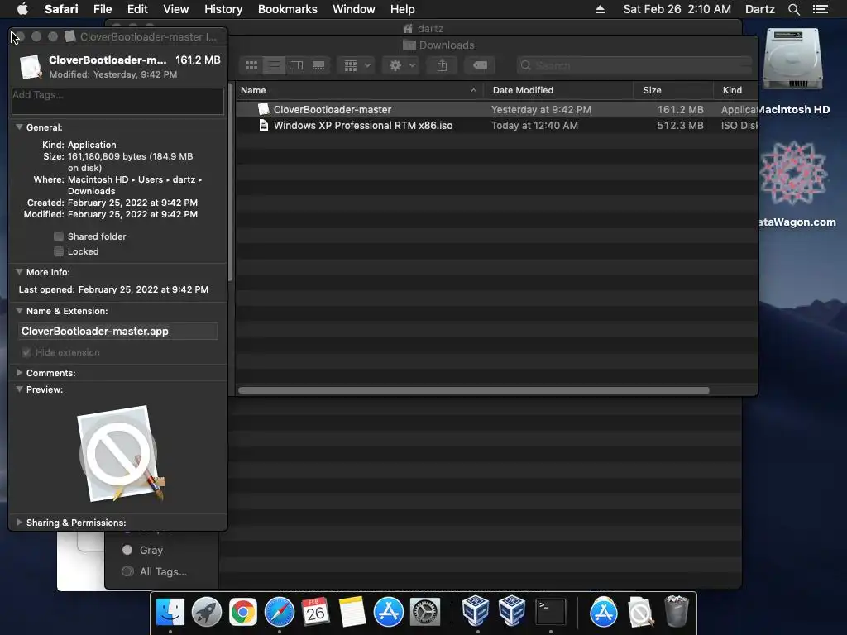
Task: Collapse the More Info section
Action: [x=20, y=272]
